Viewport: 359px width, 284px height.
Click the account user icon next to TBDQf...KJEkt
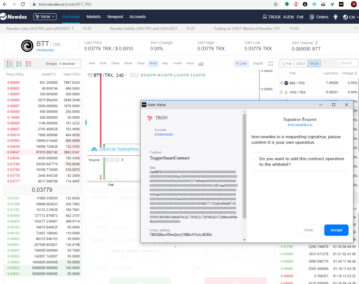coord(265,17)
